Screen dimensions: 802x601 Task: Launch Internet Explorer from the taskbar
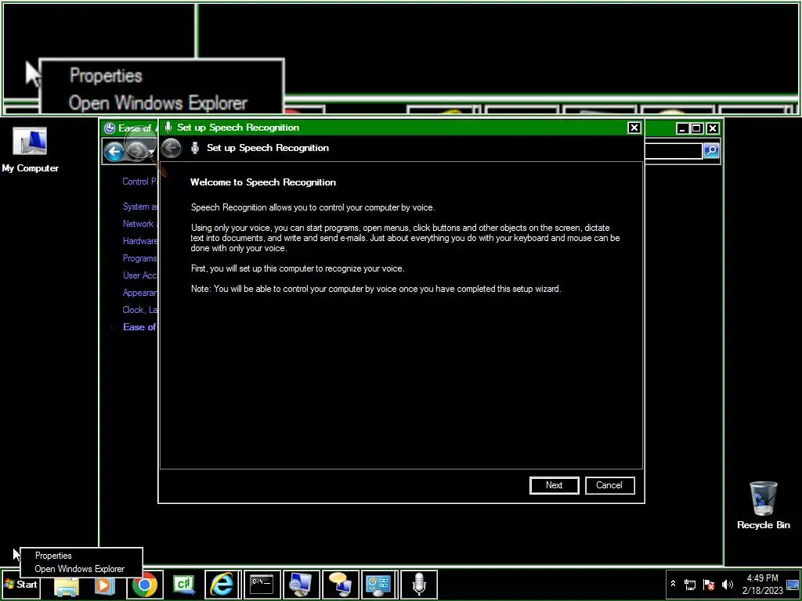(222, 585)
